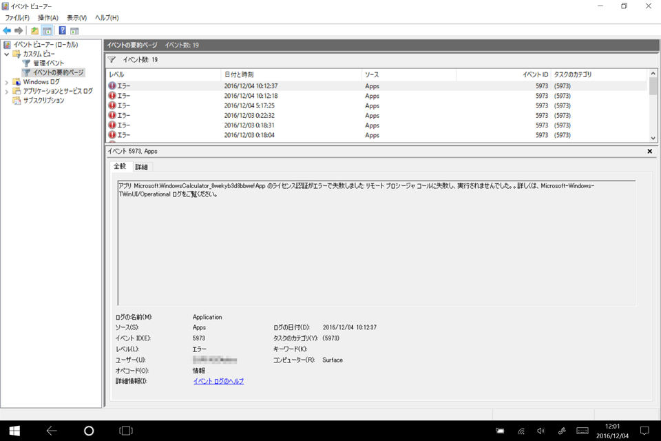661x441 pixels.
Task: Click the battery icon in the system tray
Action: (500, 431)
